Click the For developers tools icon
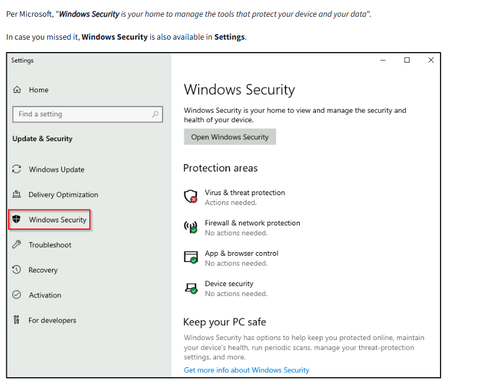The height and width of the screenshot is (384, 489). (x=17, y=320)
